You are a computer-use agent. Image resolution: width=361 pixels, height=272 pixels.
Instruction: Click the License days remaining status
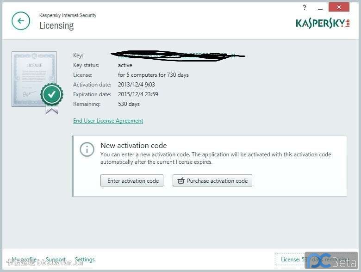(315, 259)
